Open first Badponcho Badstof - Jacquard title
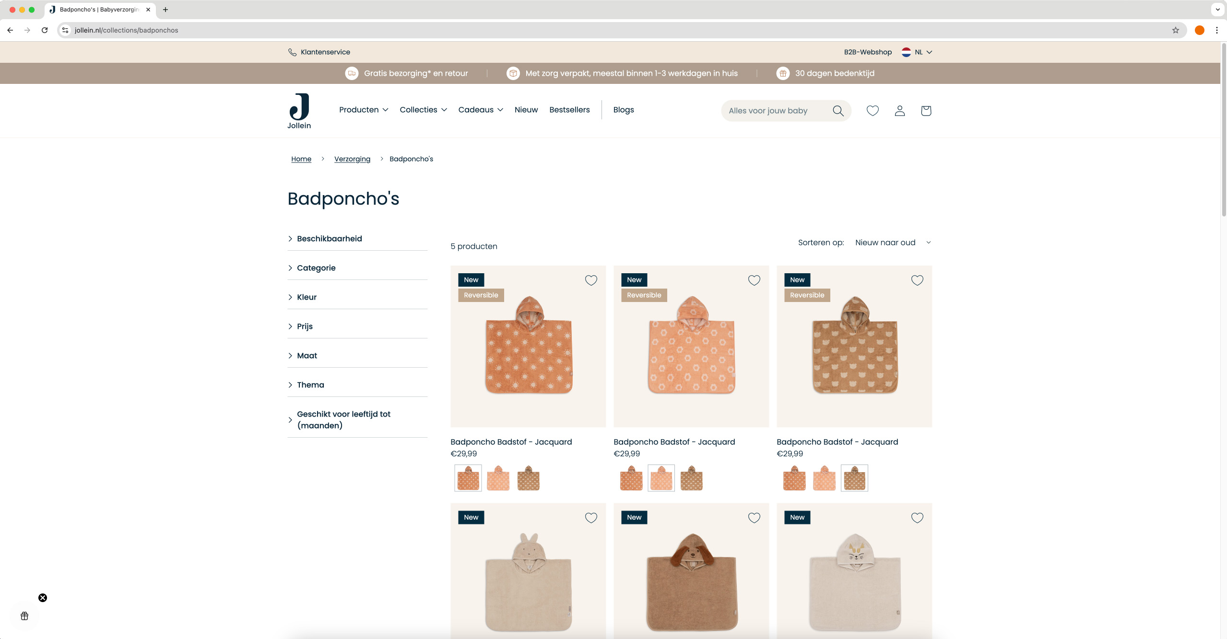Image resolution: width=1227 pixels, height=639 pixels. click(511, 442)
